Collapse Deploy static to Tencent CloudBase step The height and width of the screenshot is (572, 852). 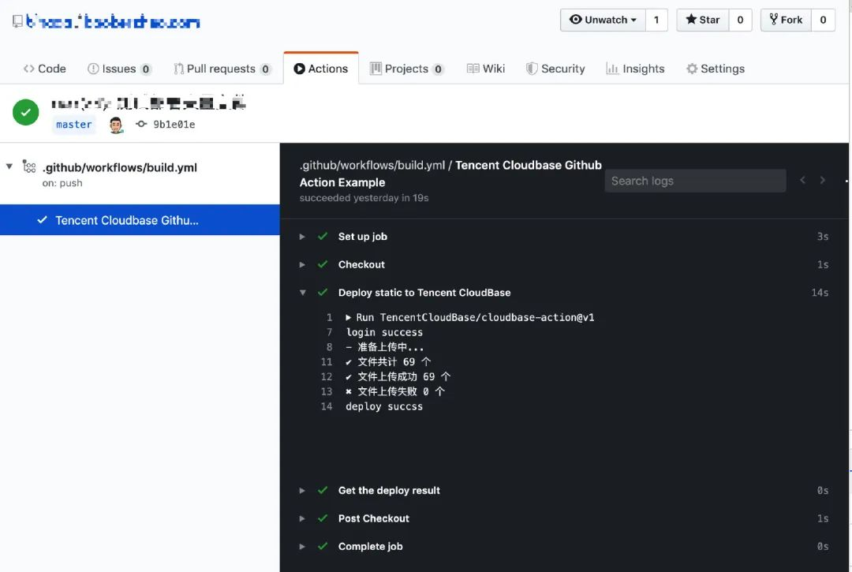click(303, 292)
